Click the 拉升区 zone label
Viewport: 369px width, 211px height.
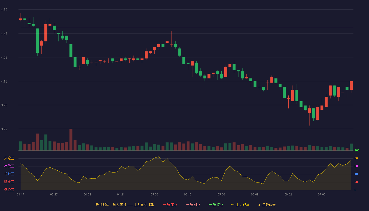[x=9, y=174]
